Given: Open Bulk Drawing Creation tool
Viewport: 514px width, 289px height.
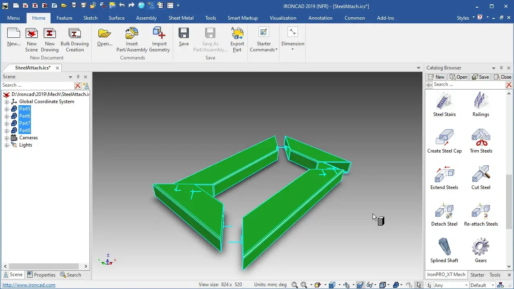Looking at the screenshot, I should click(x=75, y=39).
